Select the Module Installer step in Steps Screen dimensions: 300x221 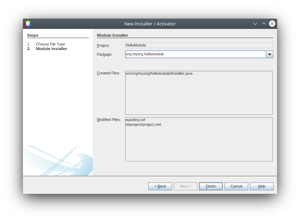click(x=51, y=49)
